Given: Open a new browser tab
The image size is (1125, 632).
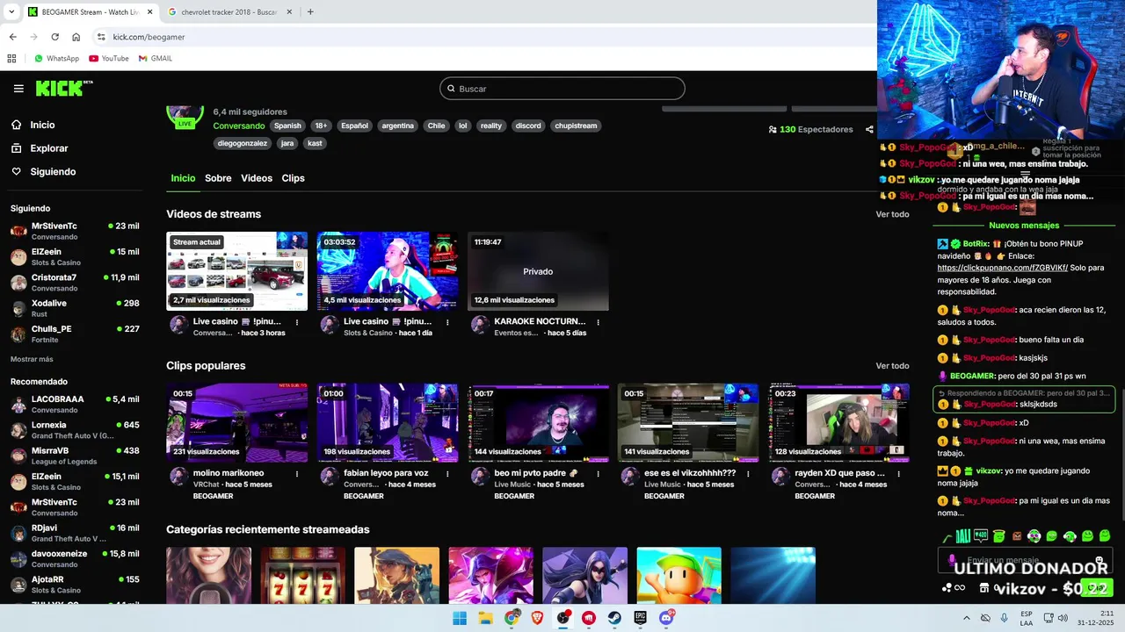Looking at the screenshot, I should tap(310, 12).
